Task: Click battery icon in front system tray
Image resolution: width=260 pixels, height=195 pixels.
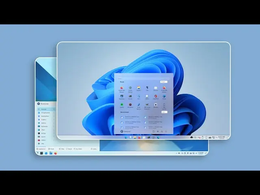Action: pyautogui.click(x=203, y=137)
